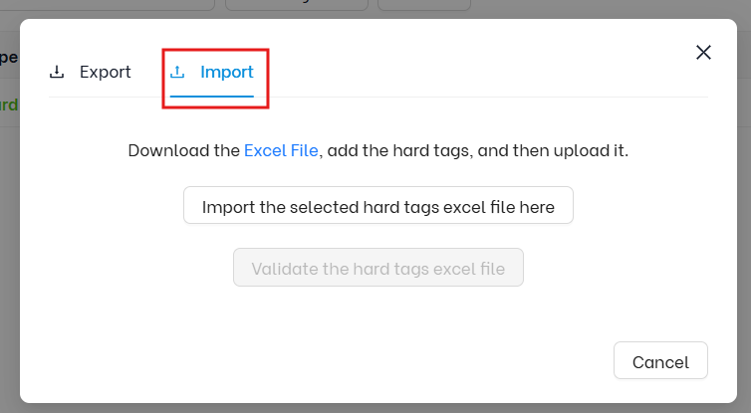Click the partially hidden top-left background button
Screen dimensions: 751x413
point(108,5)
